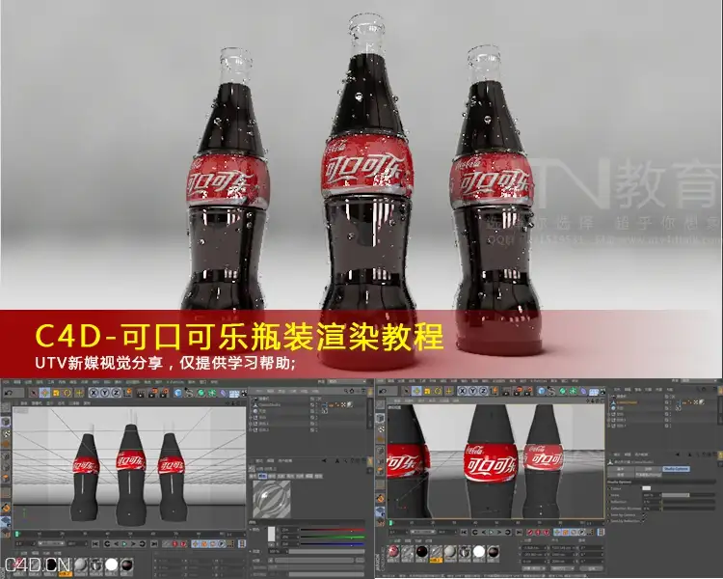The width and height of the screenshot is (723, 579).
Task: Click Move tool in the right C4D window
Action: point(416,391)
